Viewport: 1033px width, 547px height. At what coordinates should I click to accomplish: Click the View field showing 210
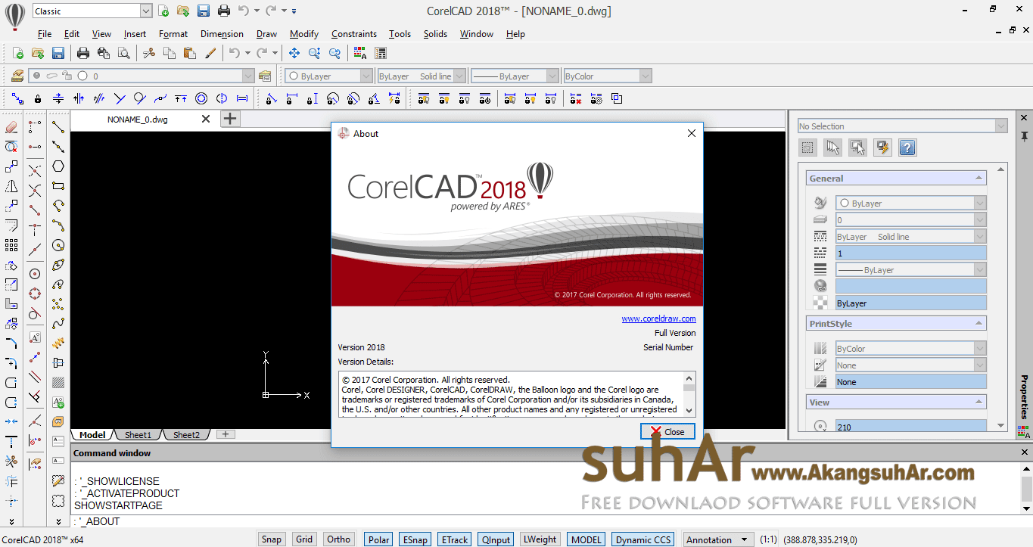[x=910, y=427]
